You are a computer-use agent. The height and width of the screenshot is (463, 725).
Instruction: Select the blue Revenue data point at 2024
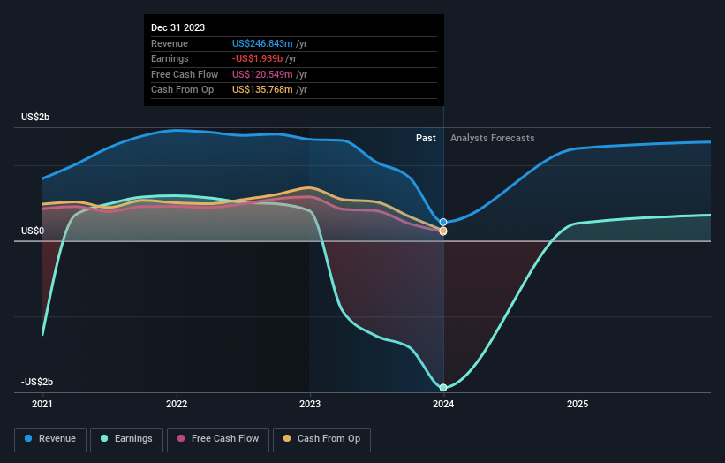443,223
